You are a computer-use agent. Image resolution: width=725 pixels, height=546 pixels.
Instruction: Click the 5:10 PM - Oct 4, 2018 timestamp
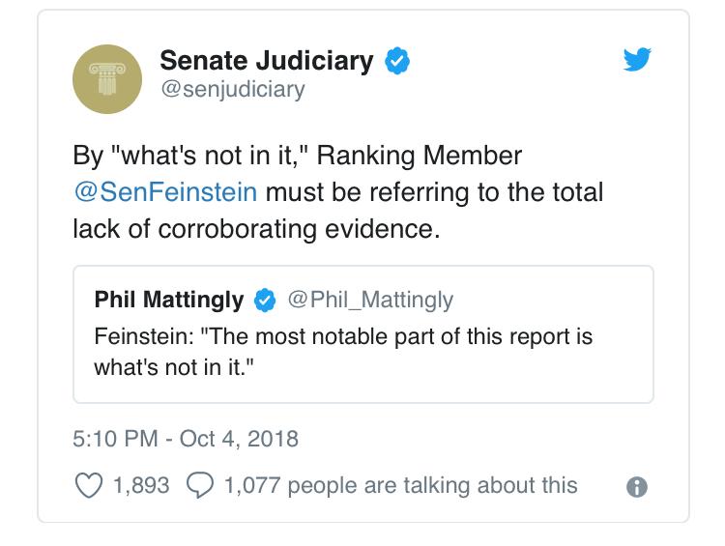pyautogui.click(x=186, y=439)
